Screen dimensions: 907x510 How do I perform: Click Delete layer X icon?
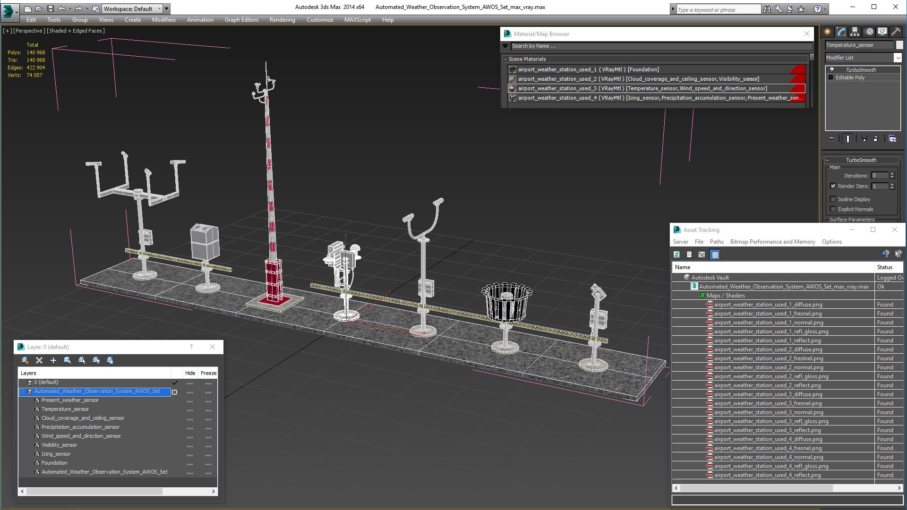pyautogui.click(x=39, y=360)
